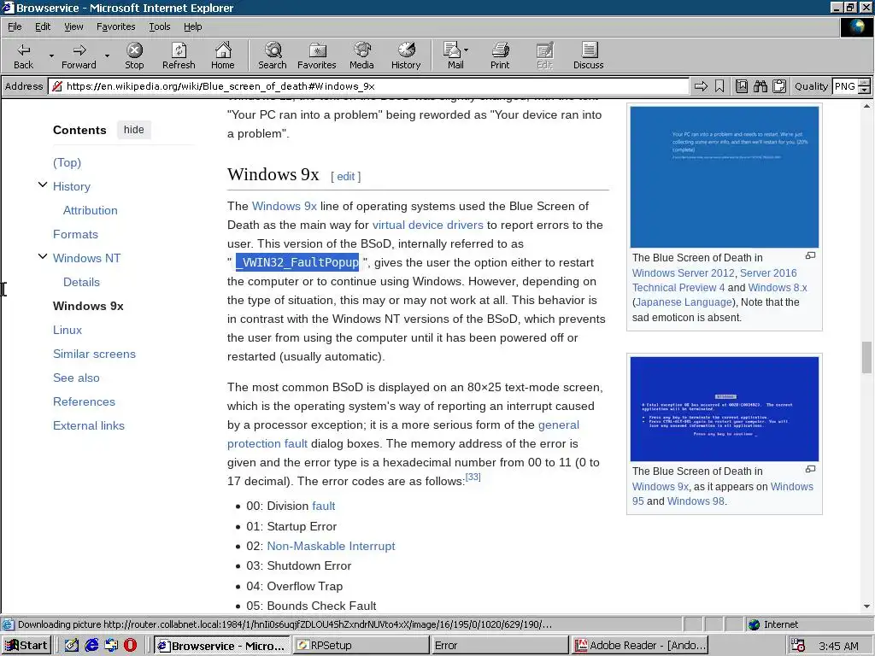Screen dimensions: 875x656
Task: Click the Quality PNG field
Action: (845, 86)
